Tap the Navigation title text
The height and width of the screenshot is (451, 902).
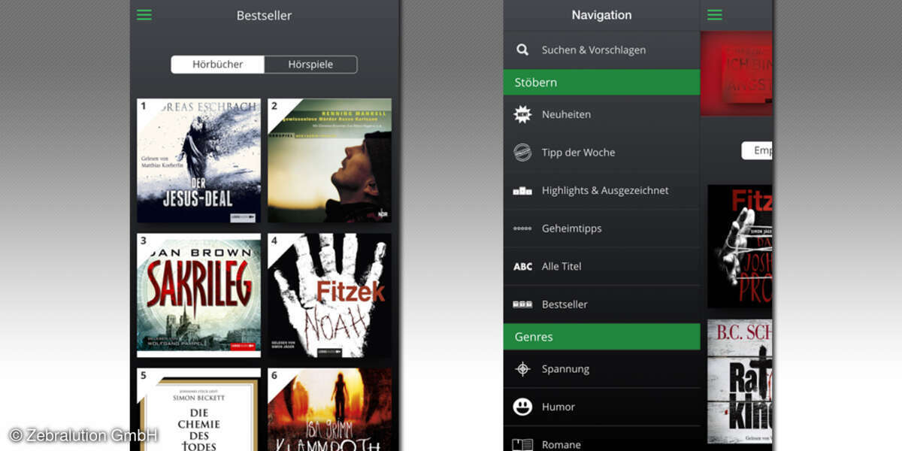click(x=601, y=15)
